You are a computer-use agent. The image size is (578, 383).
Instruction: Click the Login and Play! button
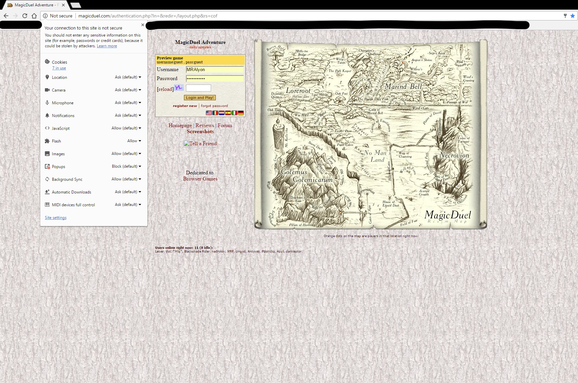tap(200, 98)
